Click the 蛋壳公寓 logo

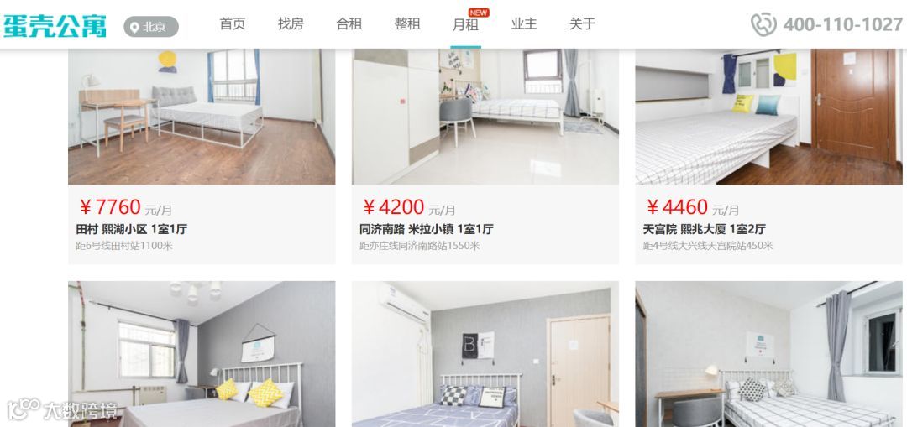[x=55, y=25]
